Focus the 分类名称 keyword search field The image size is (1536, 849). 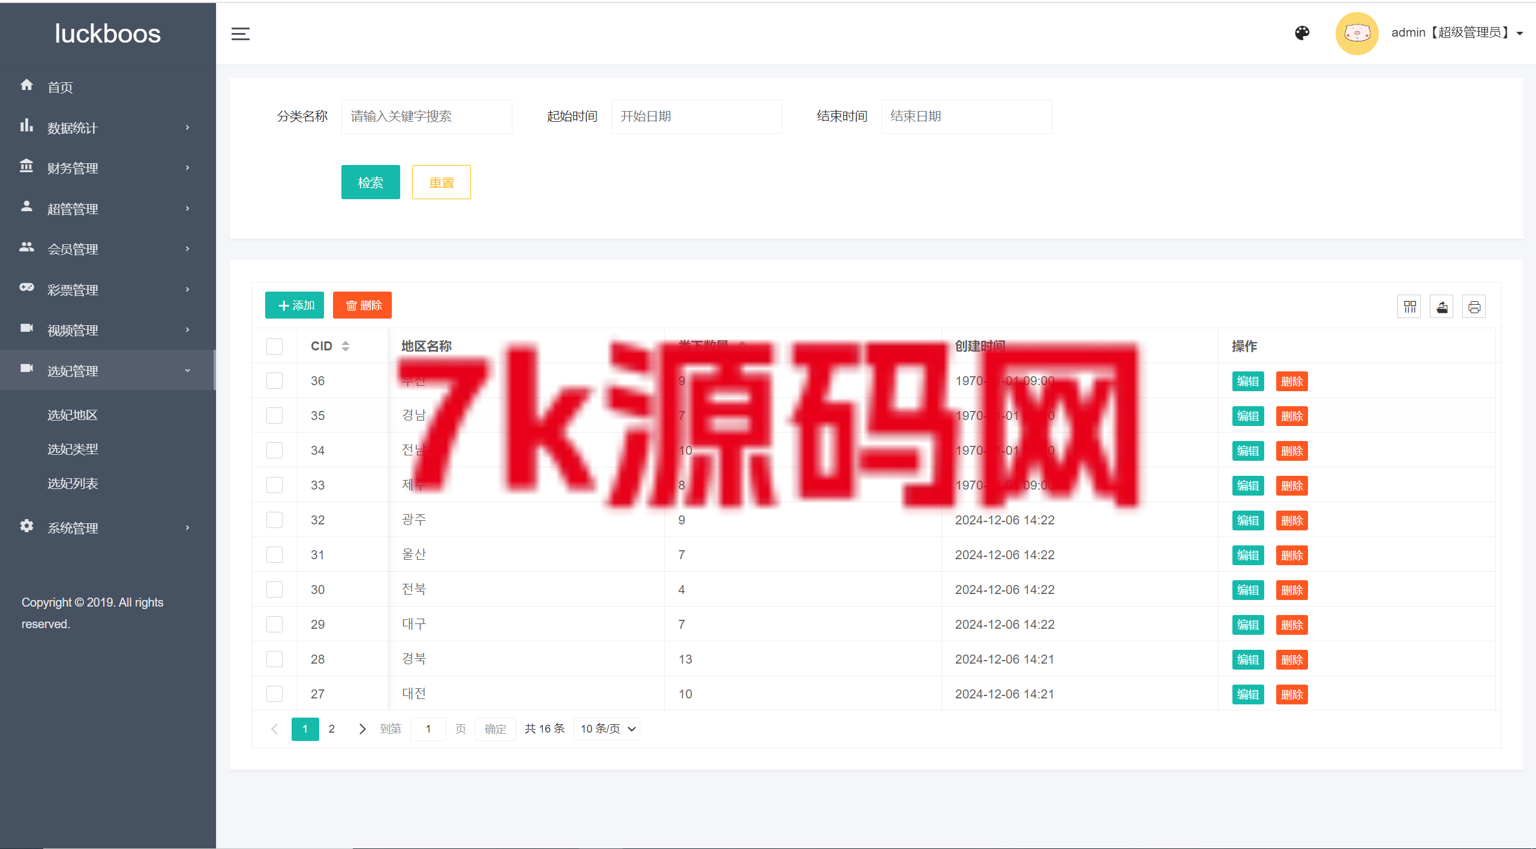(x=427, y=116)
